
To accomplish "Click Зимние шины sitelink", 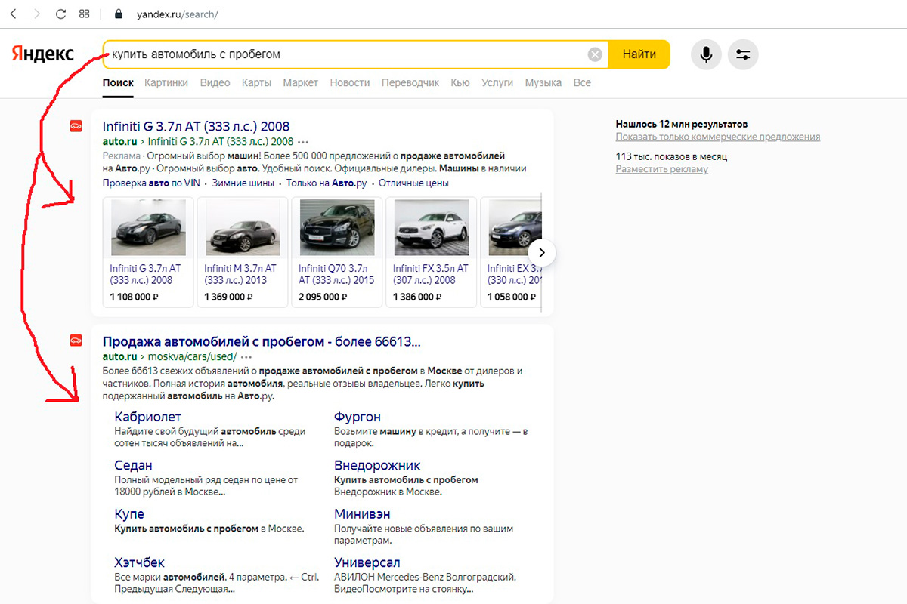I will pos(245,183).
